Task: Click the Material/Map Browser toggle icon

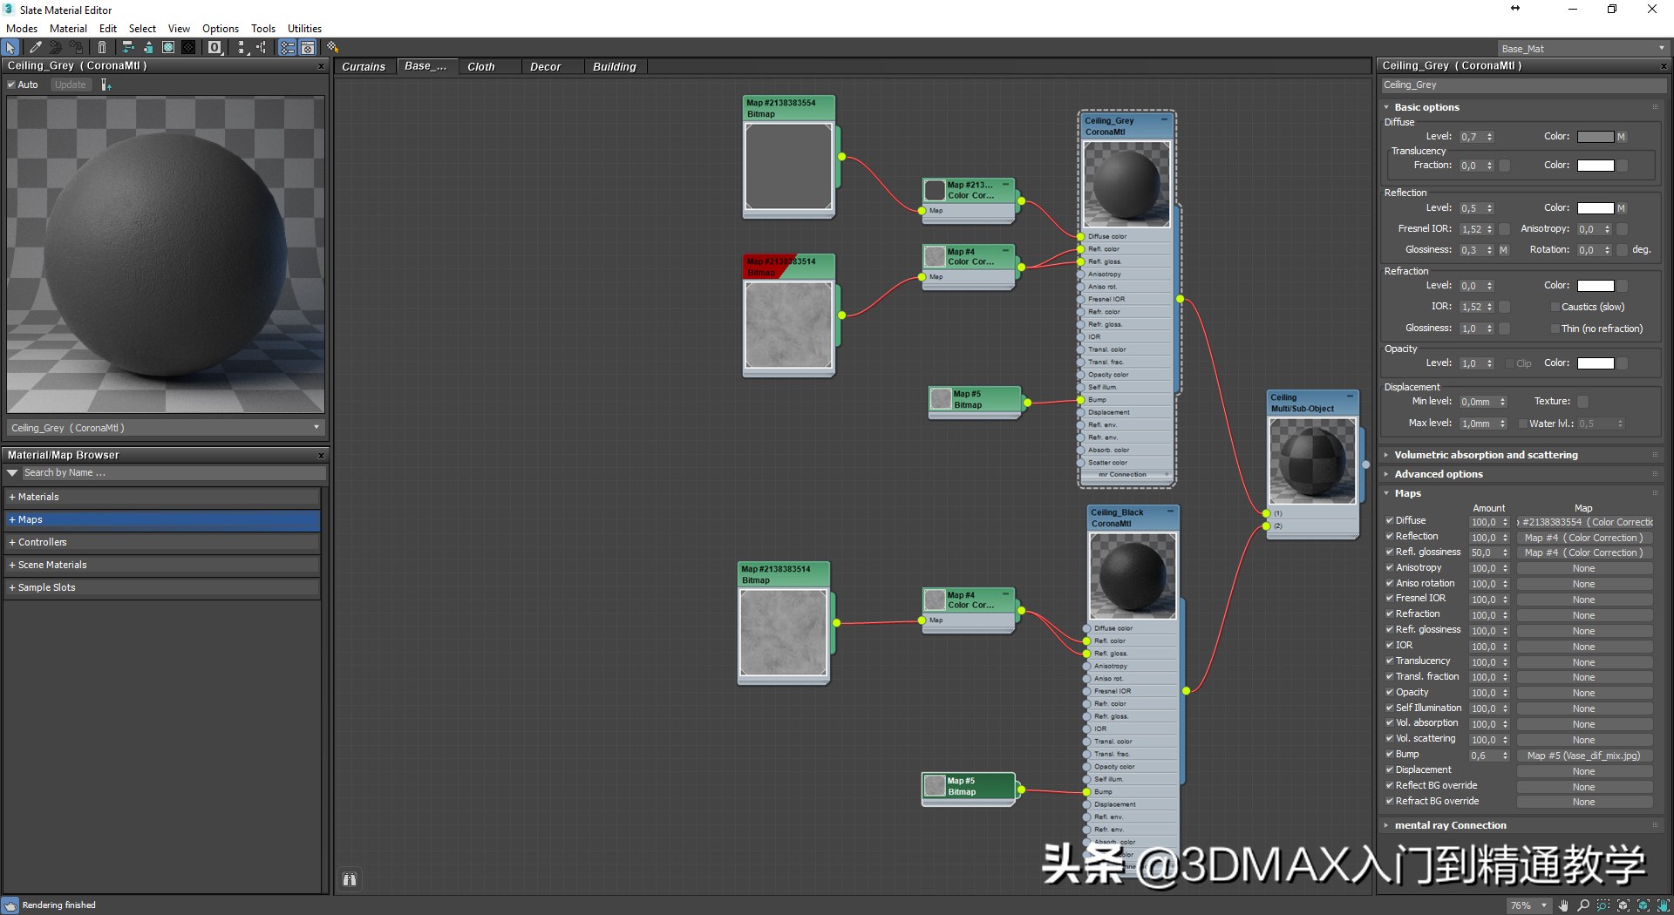Action: [288, 48]
